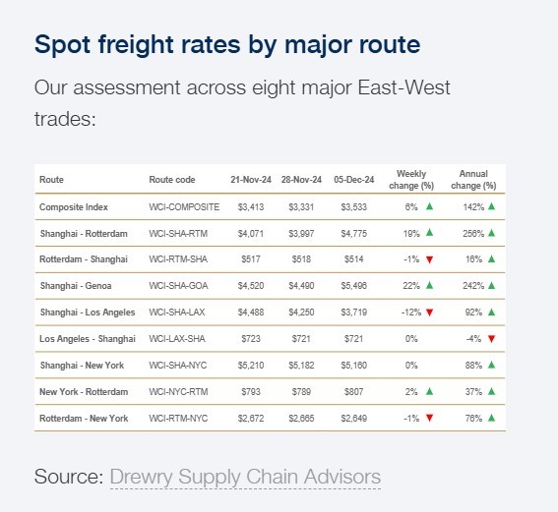Click the green up arrow for Shanghai - Rotterdam annual change
Screen dimensions: 558x512
491,233
